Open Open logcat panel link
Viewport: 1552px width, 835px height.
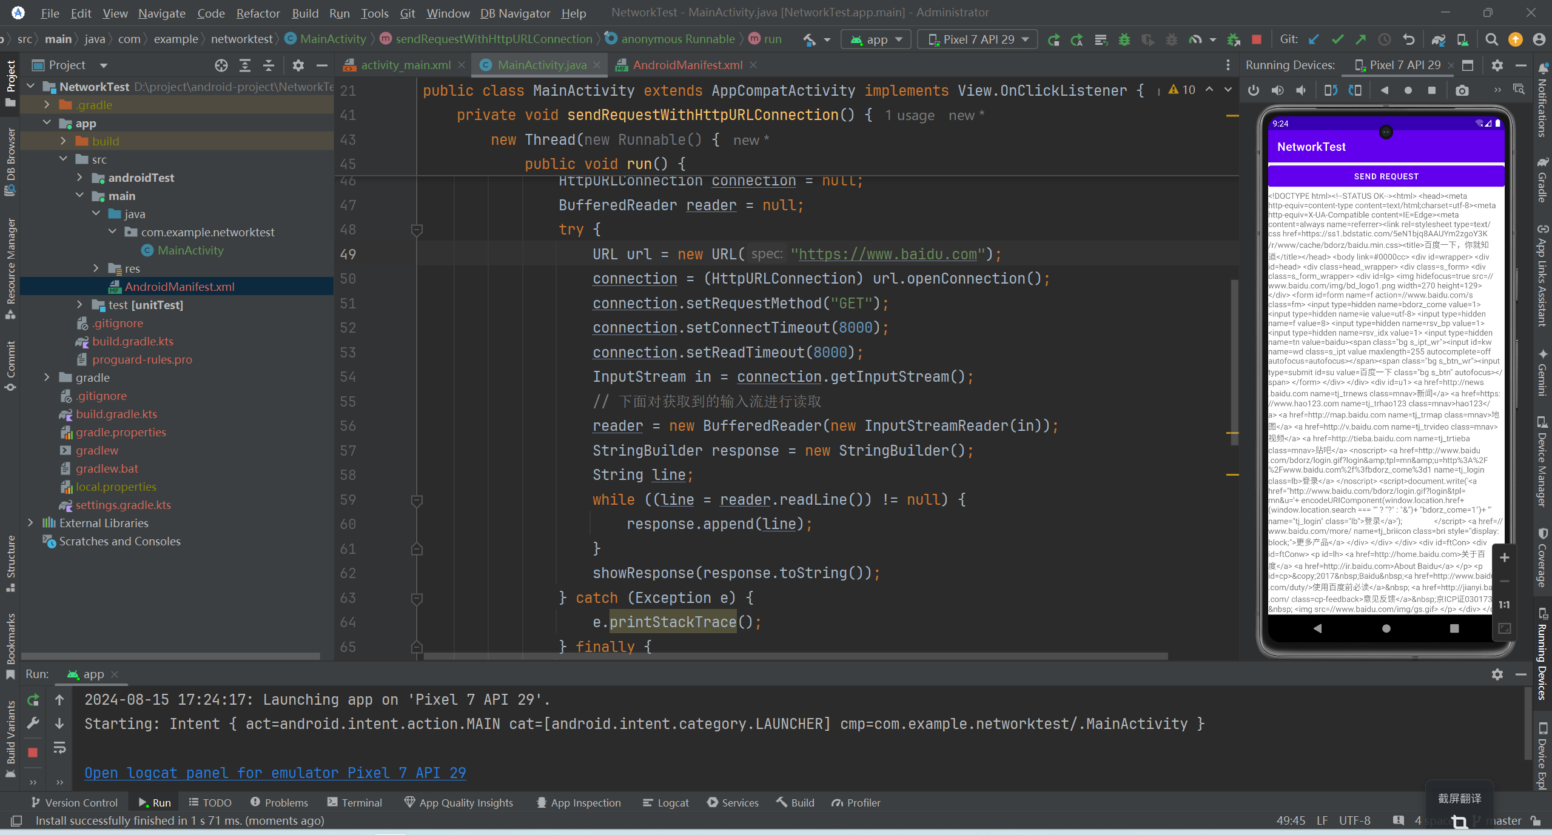(x=274, y=773)
